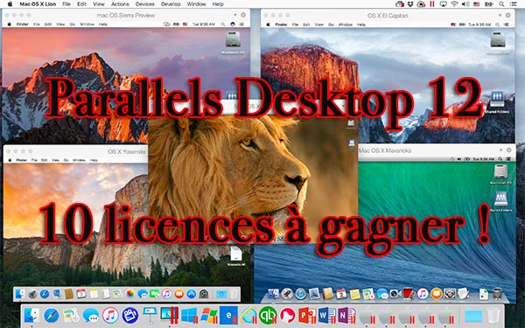Open Go menu inside the El Capitan window
525x328 pixels.
331,24
